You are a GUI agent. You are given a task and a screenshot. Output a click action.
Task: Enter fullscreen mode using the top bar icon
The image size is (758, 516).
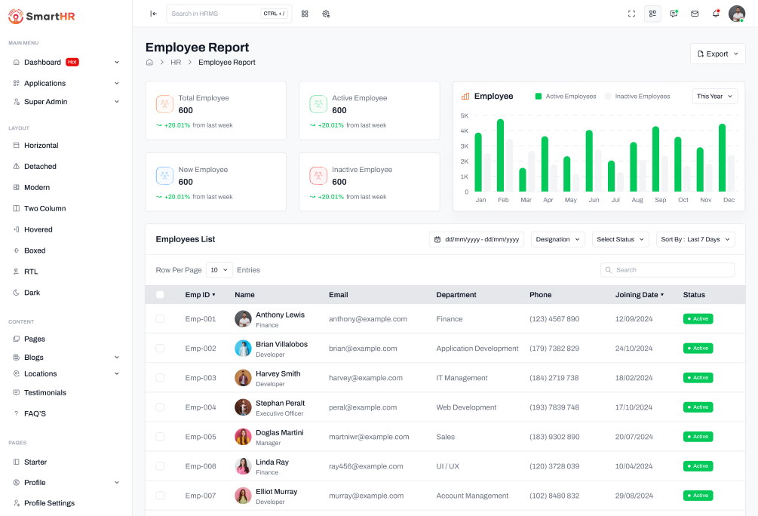631,14
